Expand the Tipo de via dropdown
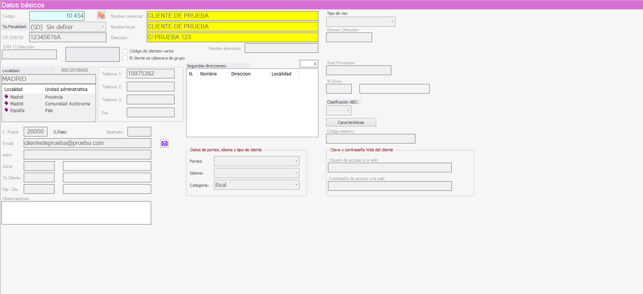 pos(392,22)
